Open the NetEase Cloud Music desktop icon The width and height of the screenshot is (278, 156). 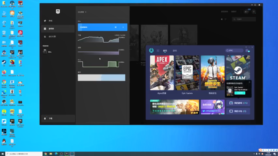click(20, 33)
